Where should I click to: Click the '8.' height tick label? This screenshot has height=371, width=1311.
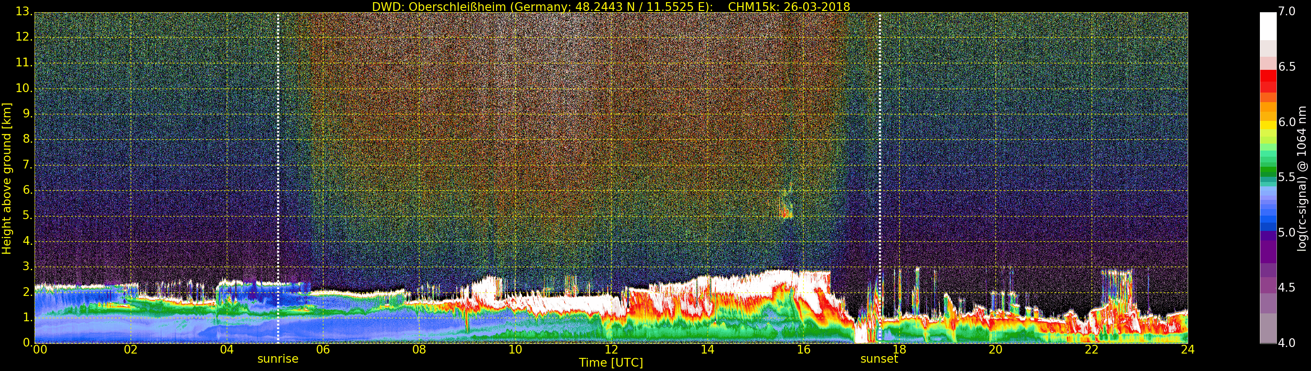[28, 139]
